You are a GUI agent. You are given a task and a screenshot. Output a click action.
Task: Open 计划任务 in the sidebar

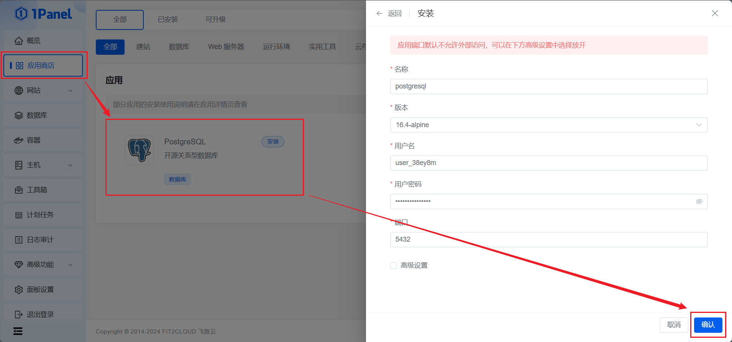[x=43, y=215]
